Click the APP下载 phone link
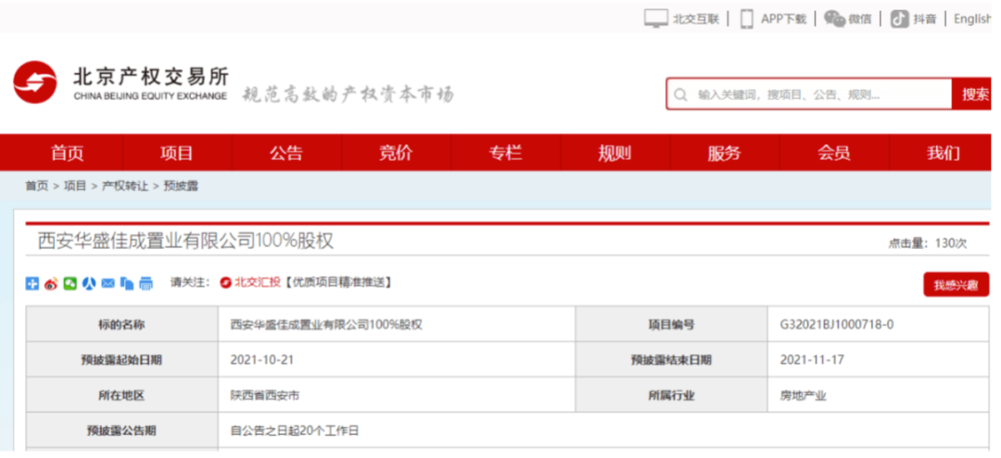 (x=773, y=19)
